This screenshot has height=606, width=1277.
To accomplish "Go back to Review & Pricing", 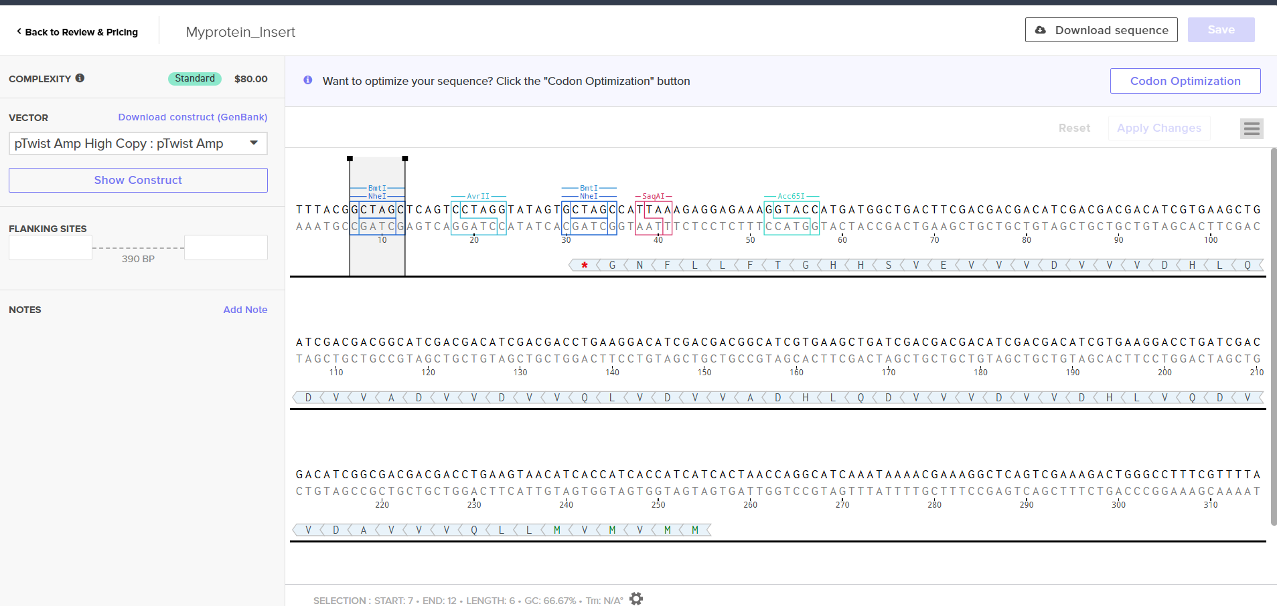I will (77, 32).
